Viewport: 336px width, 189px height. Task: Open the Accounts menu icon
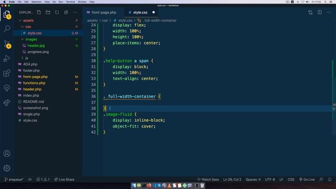[x=7, y=153]
